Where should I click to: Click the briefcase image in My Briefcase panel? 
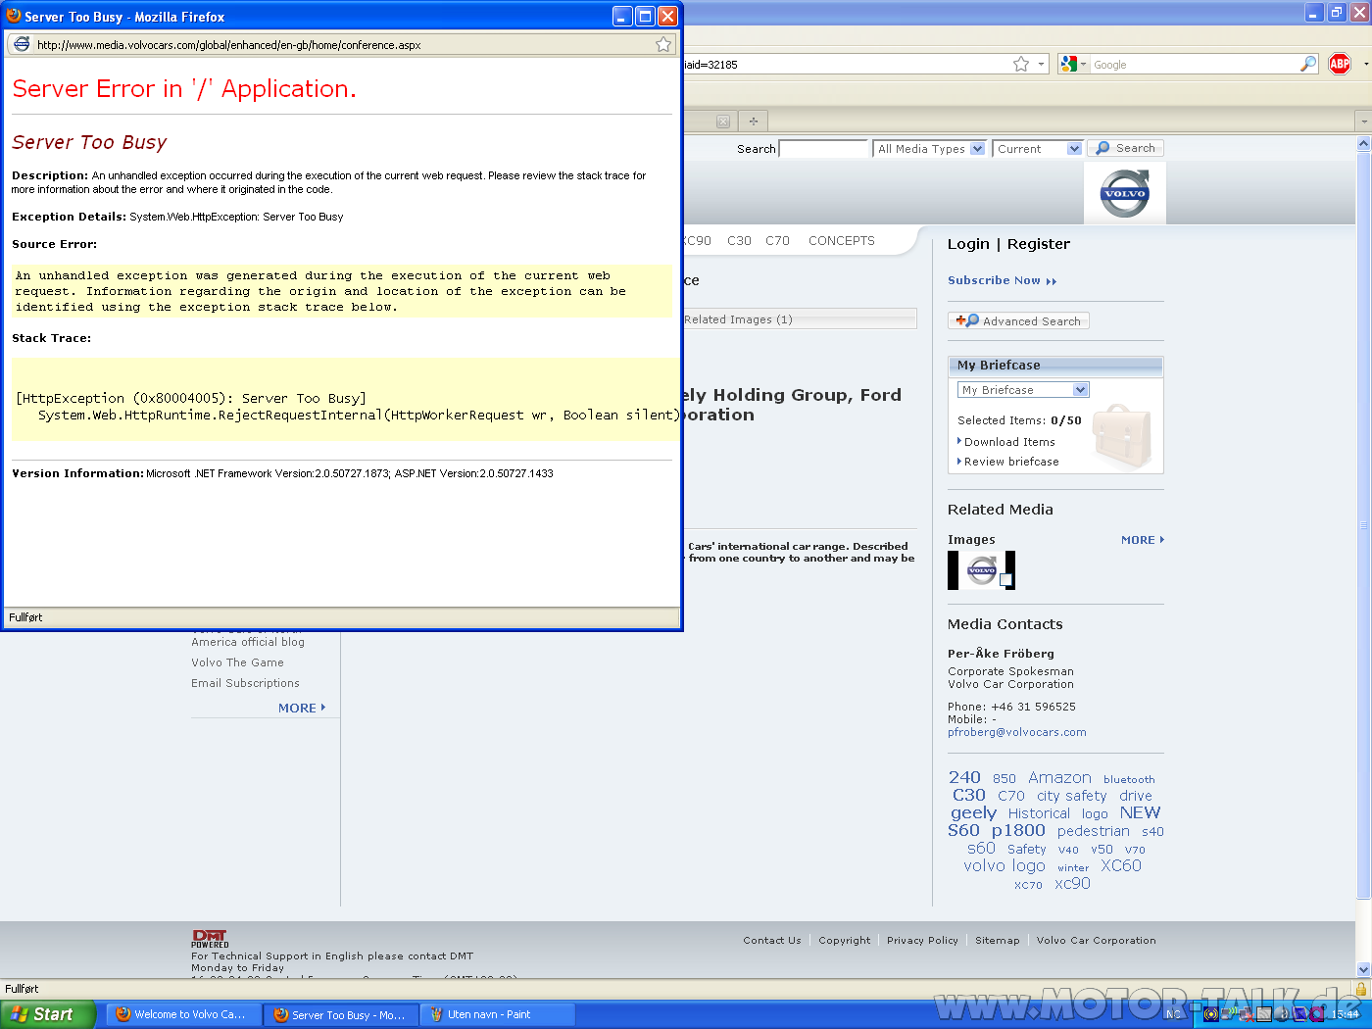pos(1121,436)
